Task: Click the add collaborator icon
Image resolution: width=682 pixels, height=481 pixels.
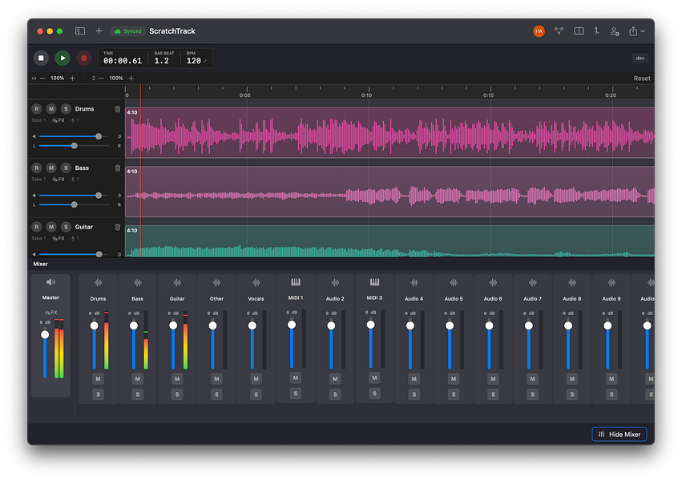Action: point(614,30)
